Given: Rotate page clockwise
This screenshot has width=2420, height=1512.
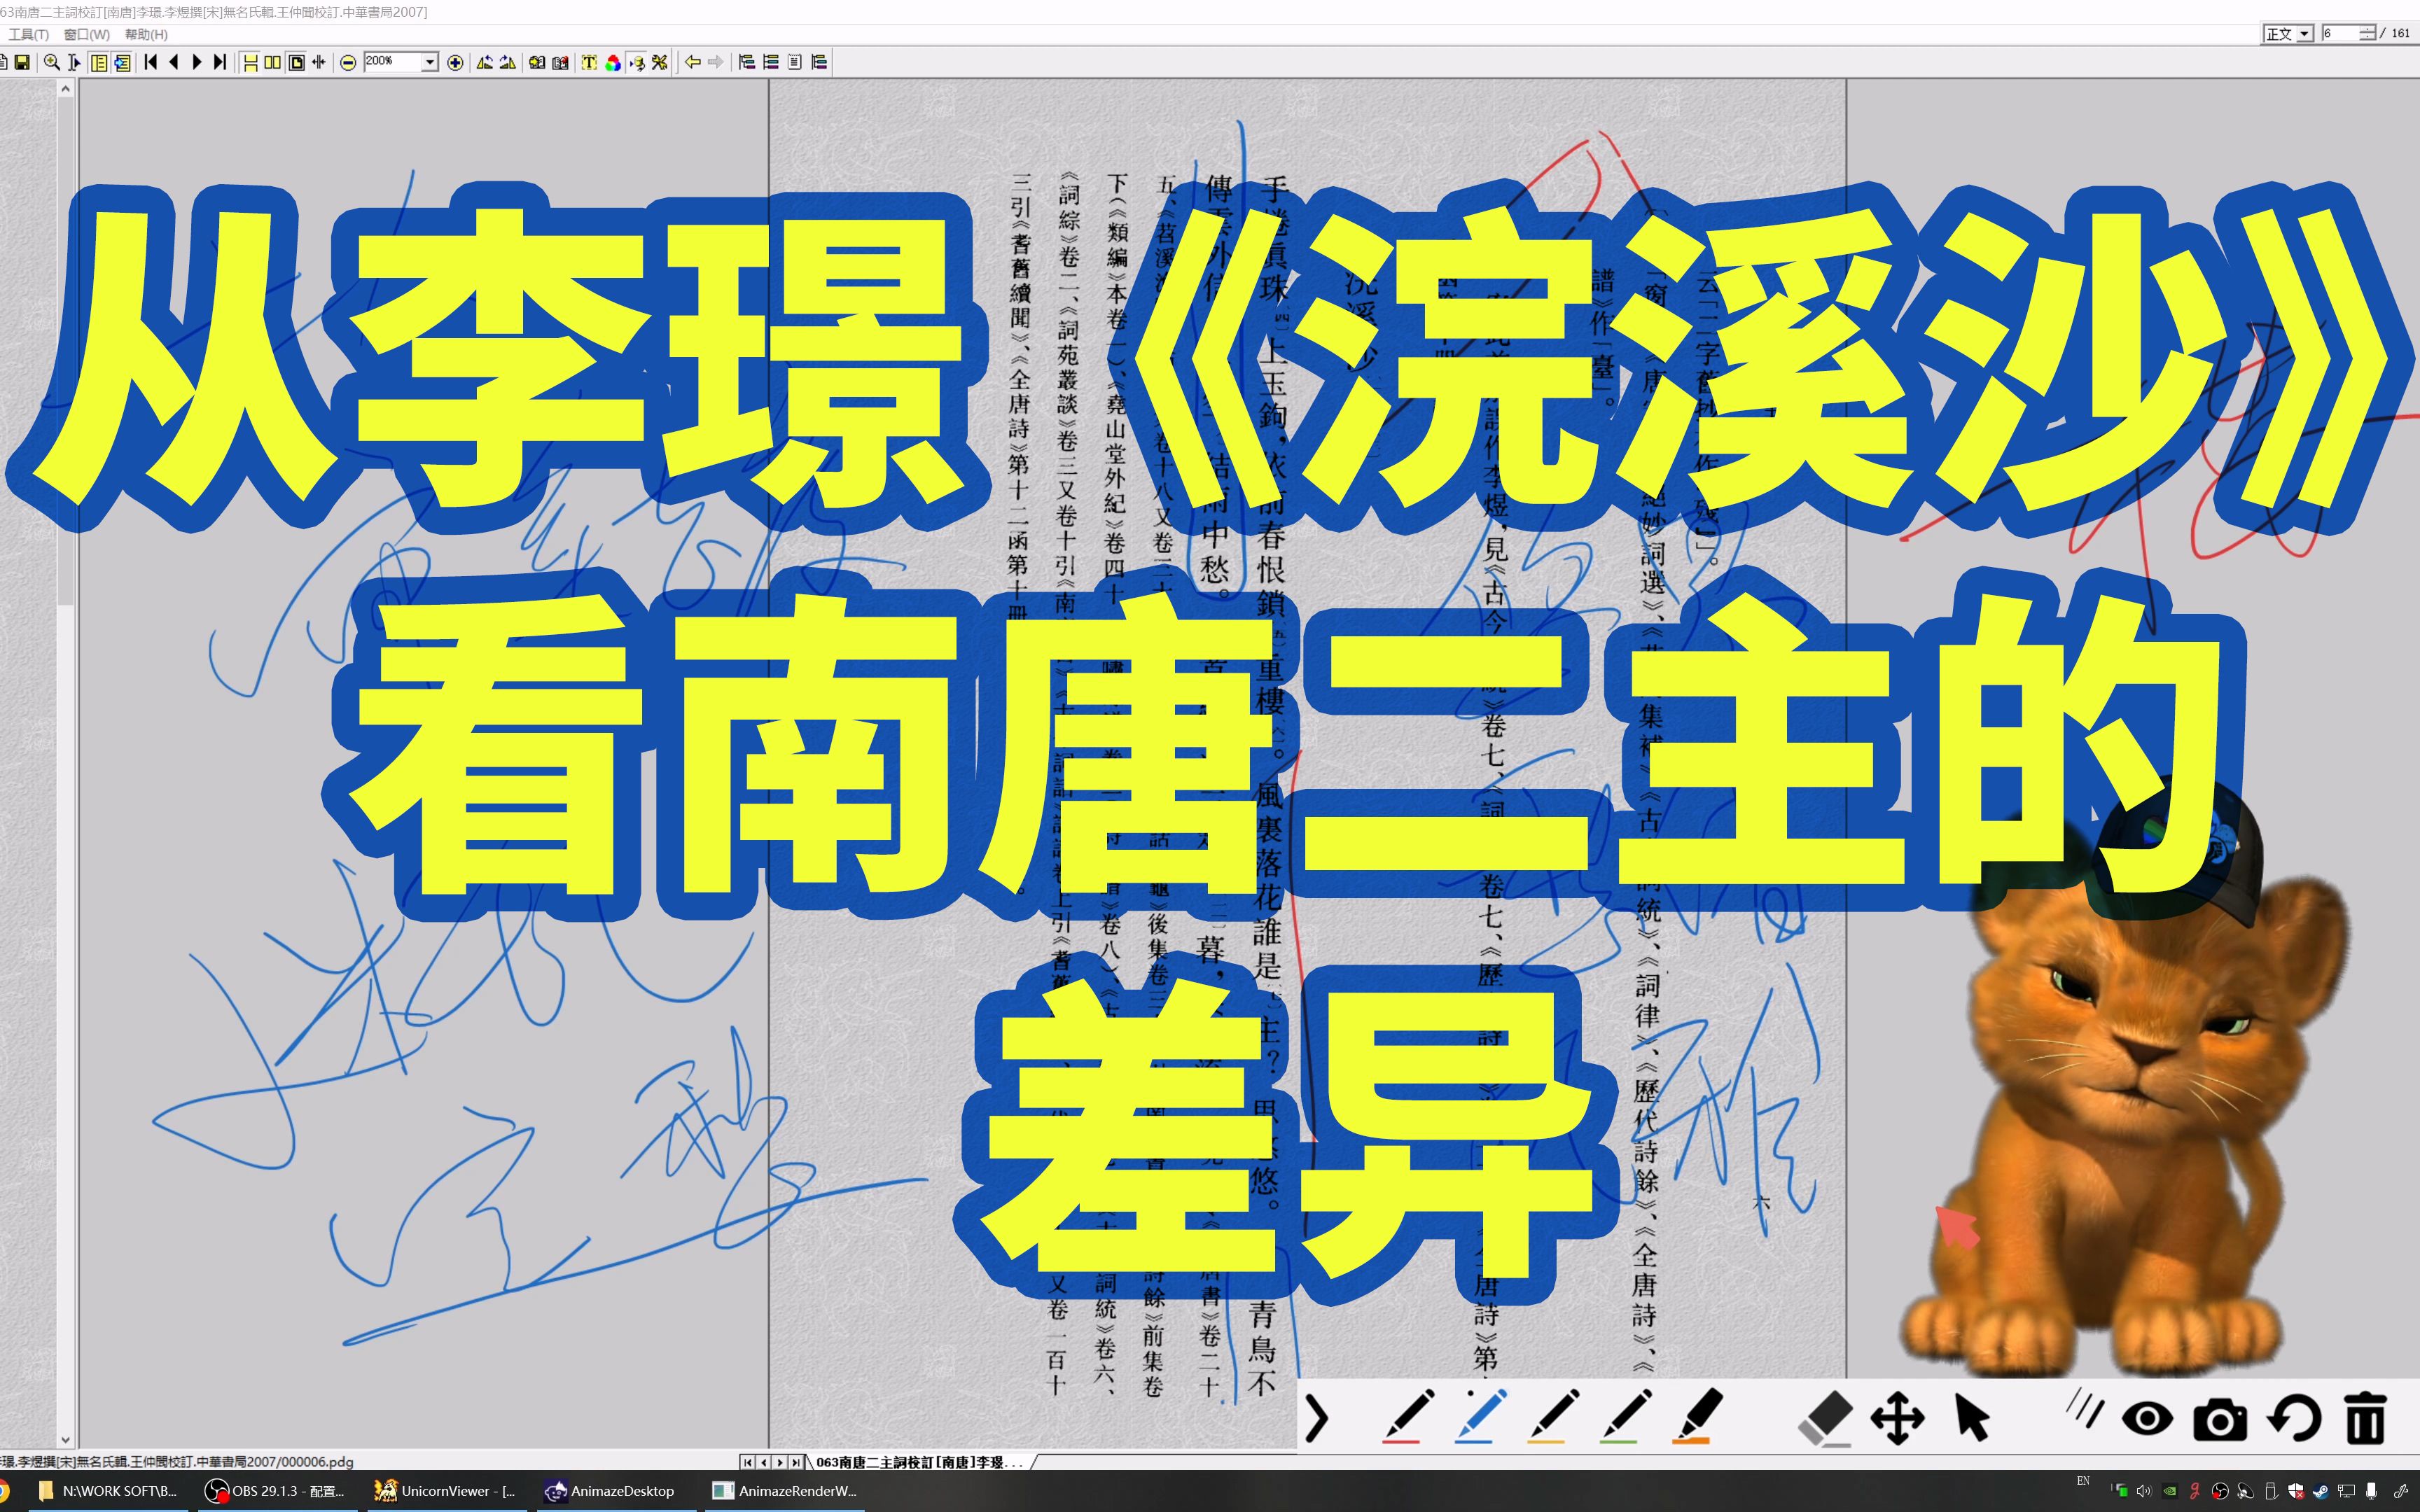Looking at the screenshot, I should [x=508, y=62].
